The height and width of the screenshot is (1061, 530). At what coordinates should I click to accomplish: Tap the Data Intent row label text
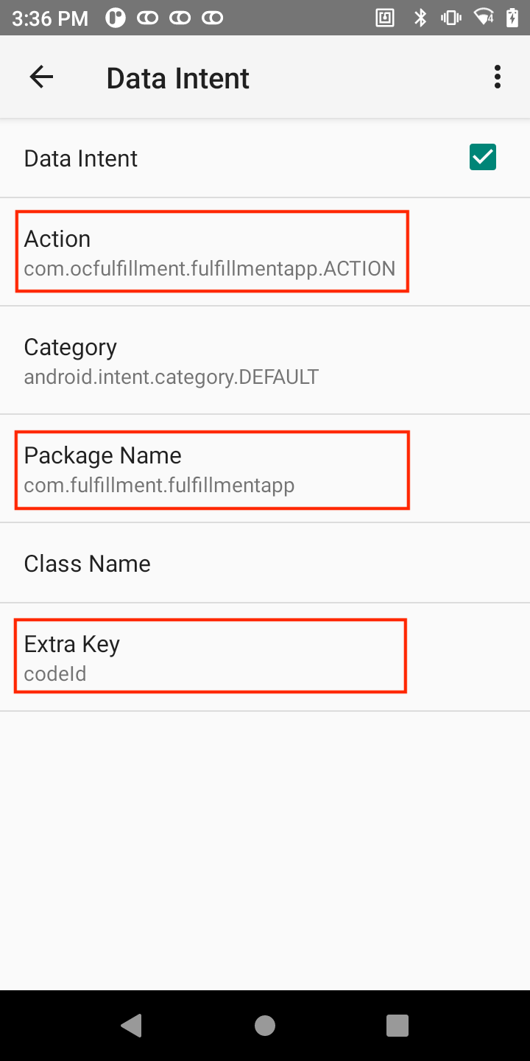point(81,158)
